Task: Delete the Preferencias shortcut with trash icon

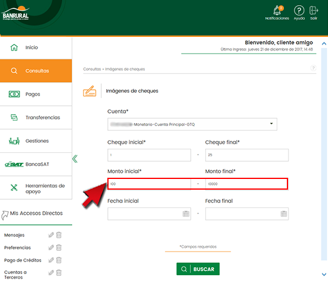Action: click(x=59, y=247)
